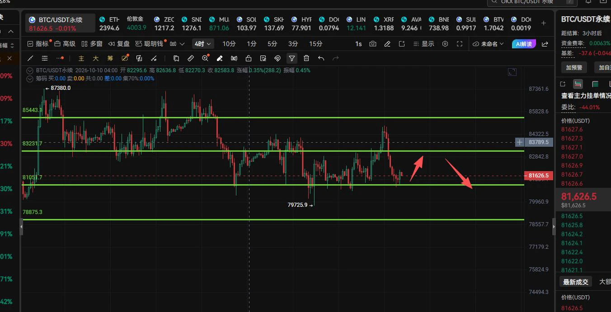Click the 加预警 alert button
This screenshot has height=312, width=611.
tap(574, 67)
